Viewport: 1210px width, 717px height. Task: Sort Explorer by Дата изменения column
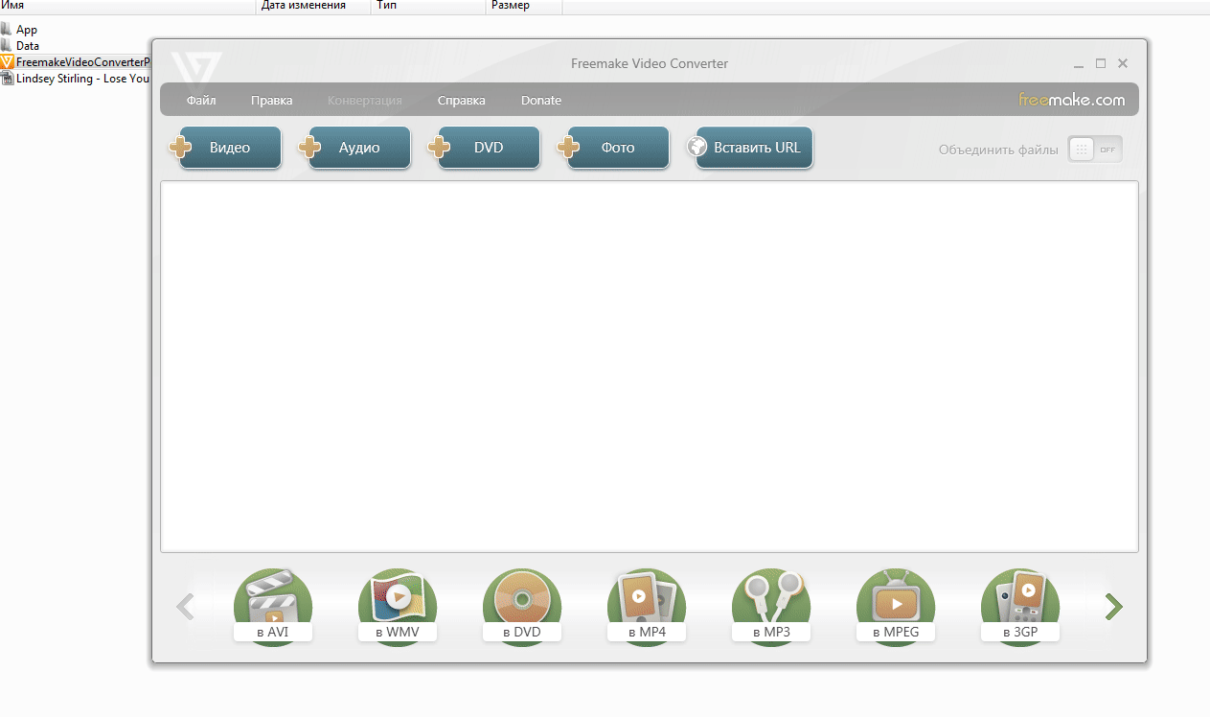point(314,7)
